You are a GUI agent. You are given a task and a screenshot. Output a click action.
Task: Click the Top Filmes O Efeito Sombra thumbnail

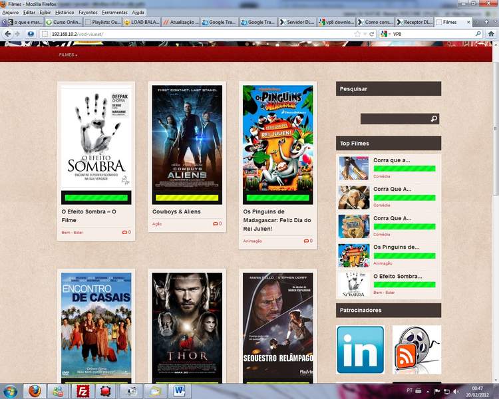353,285
